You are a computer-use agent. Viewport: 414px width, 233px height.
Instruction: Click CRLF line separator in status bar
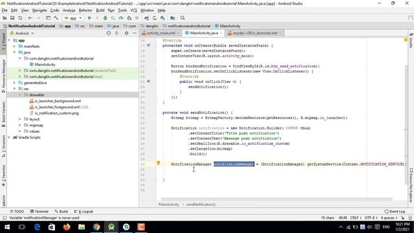(355, 218)
